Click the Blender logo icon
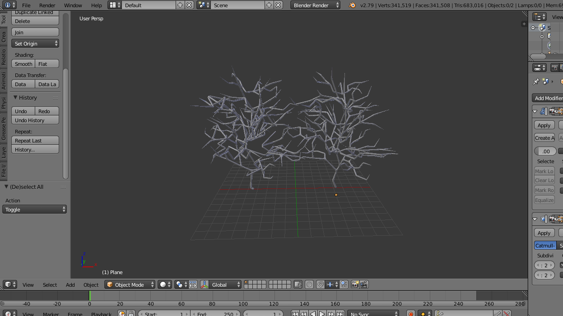Viewport: 563px width, 316px height. click(352, 5)
